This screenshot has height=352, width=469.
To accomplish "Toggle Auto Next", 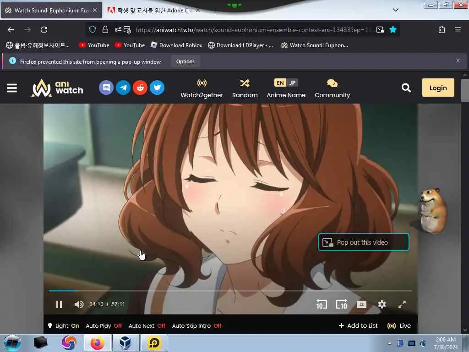I will click(147, 326).
